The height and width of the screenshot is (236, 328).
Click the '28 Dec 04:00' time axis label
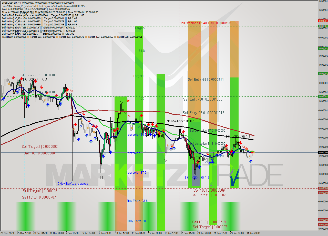[40, 233]
